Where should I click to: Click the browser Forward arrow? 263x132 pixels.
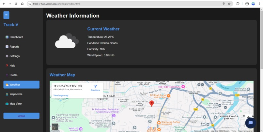(x=10, y=4)
